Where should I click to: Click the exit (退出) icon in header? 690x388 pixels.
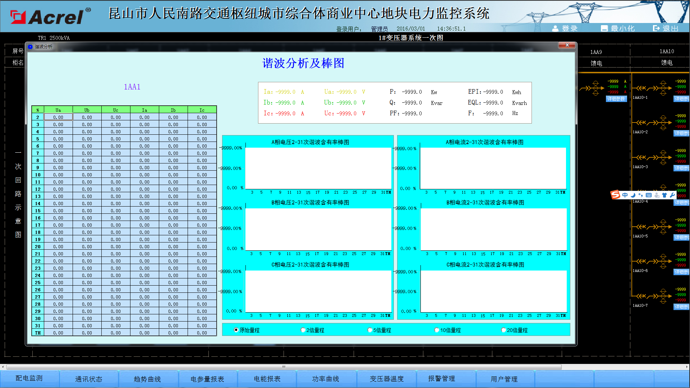tap(656, 28)
